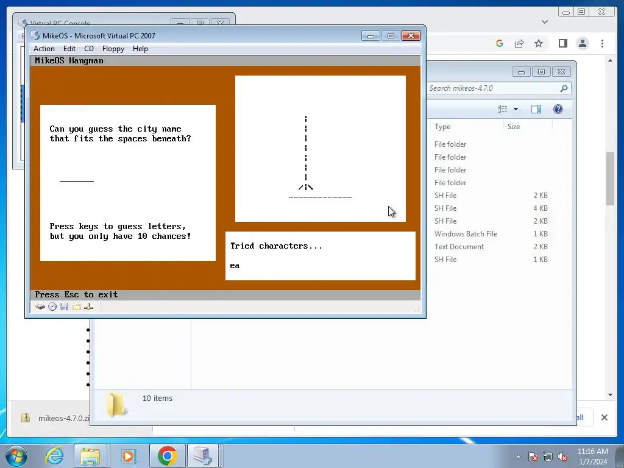
Task: Open Windows Explorer from taskbar
Action: click(x=90, y=456)
